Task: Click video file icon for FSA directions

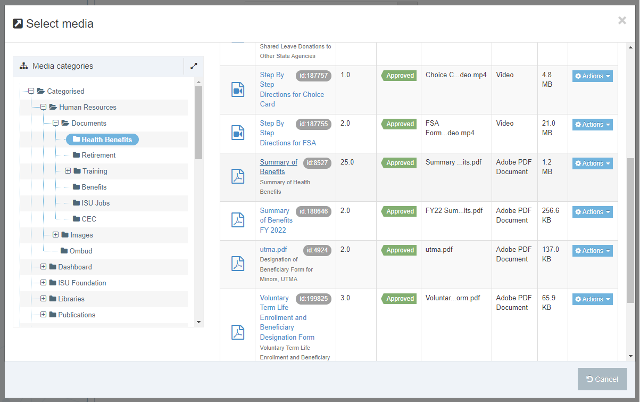Action: (x=238, y=133)
